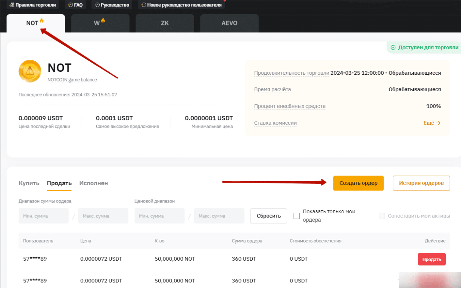Switch to the ZK token tab

point(165,23)
